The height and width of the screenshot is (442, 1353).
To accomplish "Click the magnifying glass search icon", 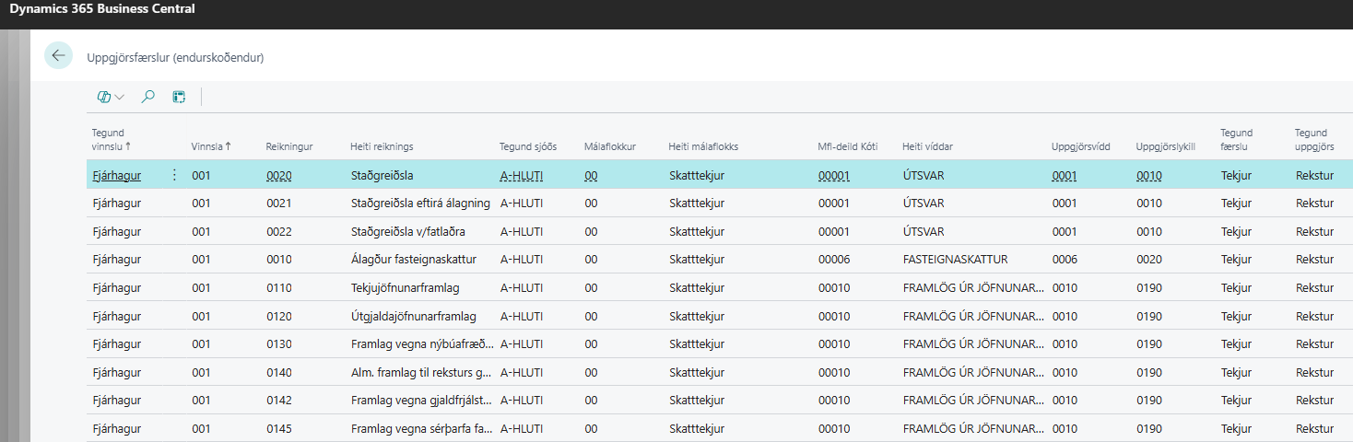I will pyautogui.click(x=147, y=97).
